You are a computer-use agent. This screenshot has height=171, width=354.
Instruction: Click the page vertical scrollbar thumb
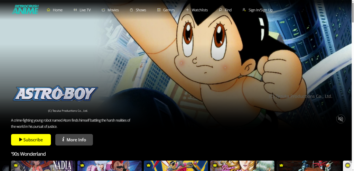tap(352, 13)
